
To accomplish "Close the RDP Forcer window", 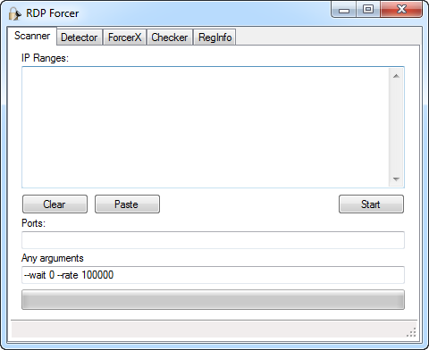I will click(401, 10).
